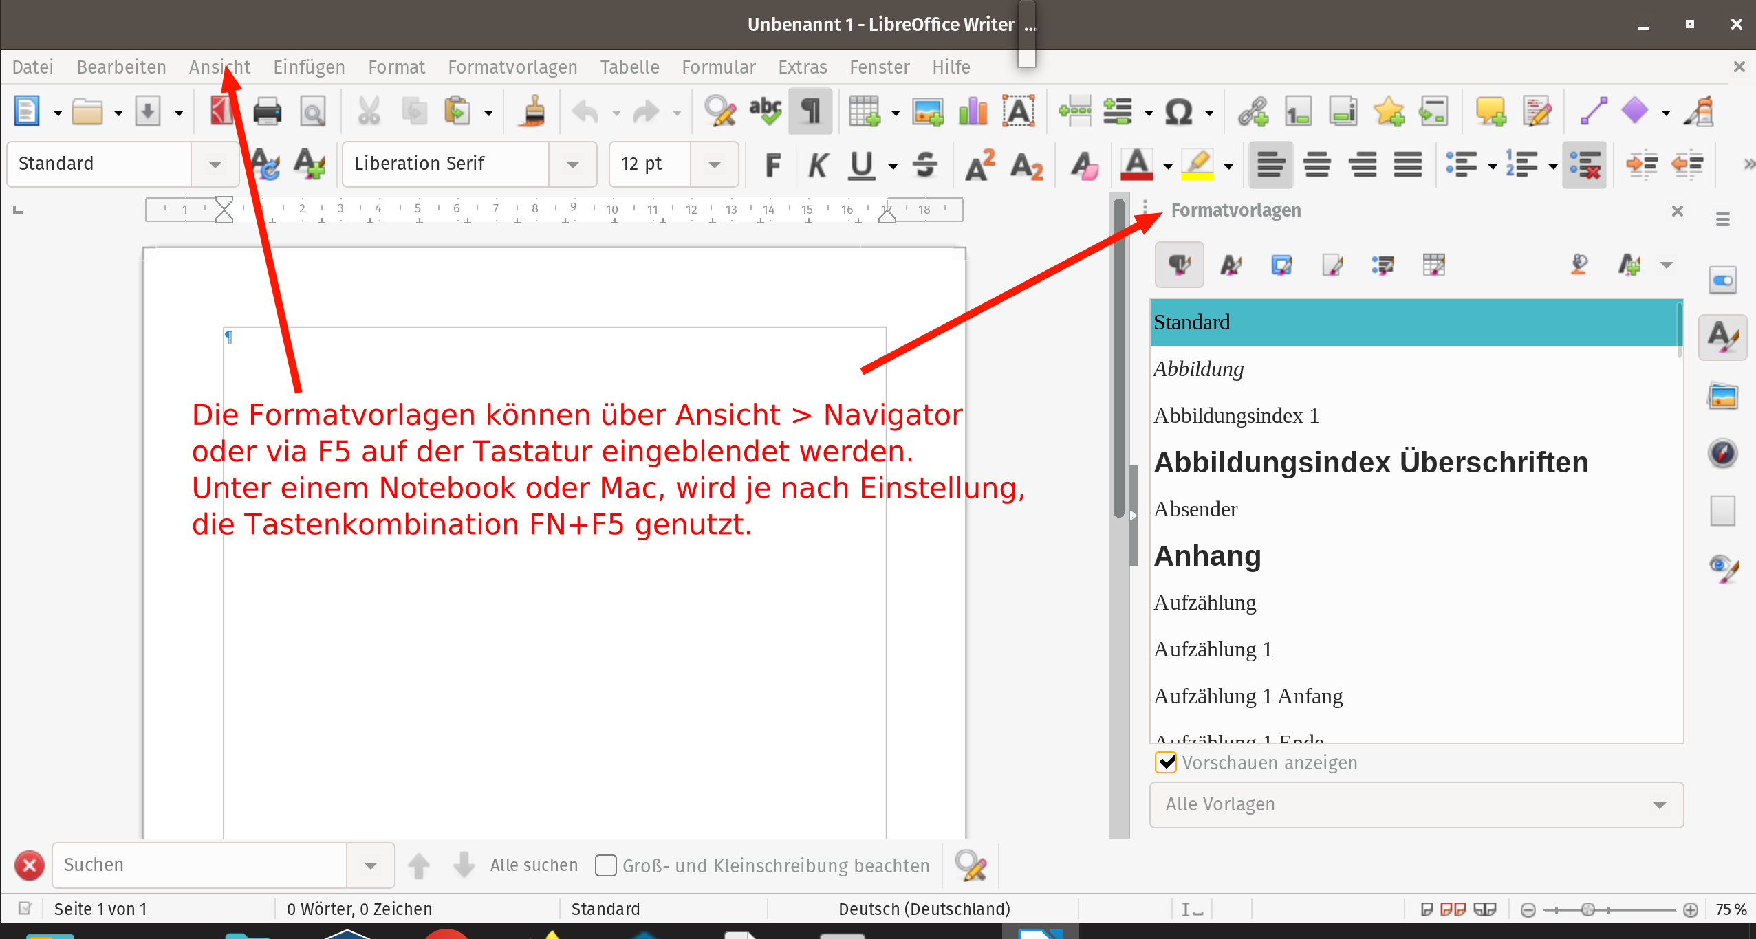Open the Alle Vorlagen filter dropdown
Screen dimensions: 1756x939
click(1659, 804)
